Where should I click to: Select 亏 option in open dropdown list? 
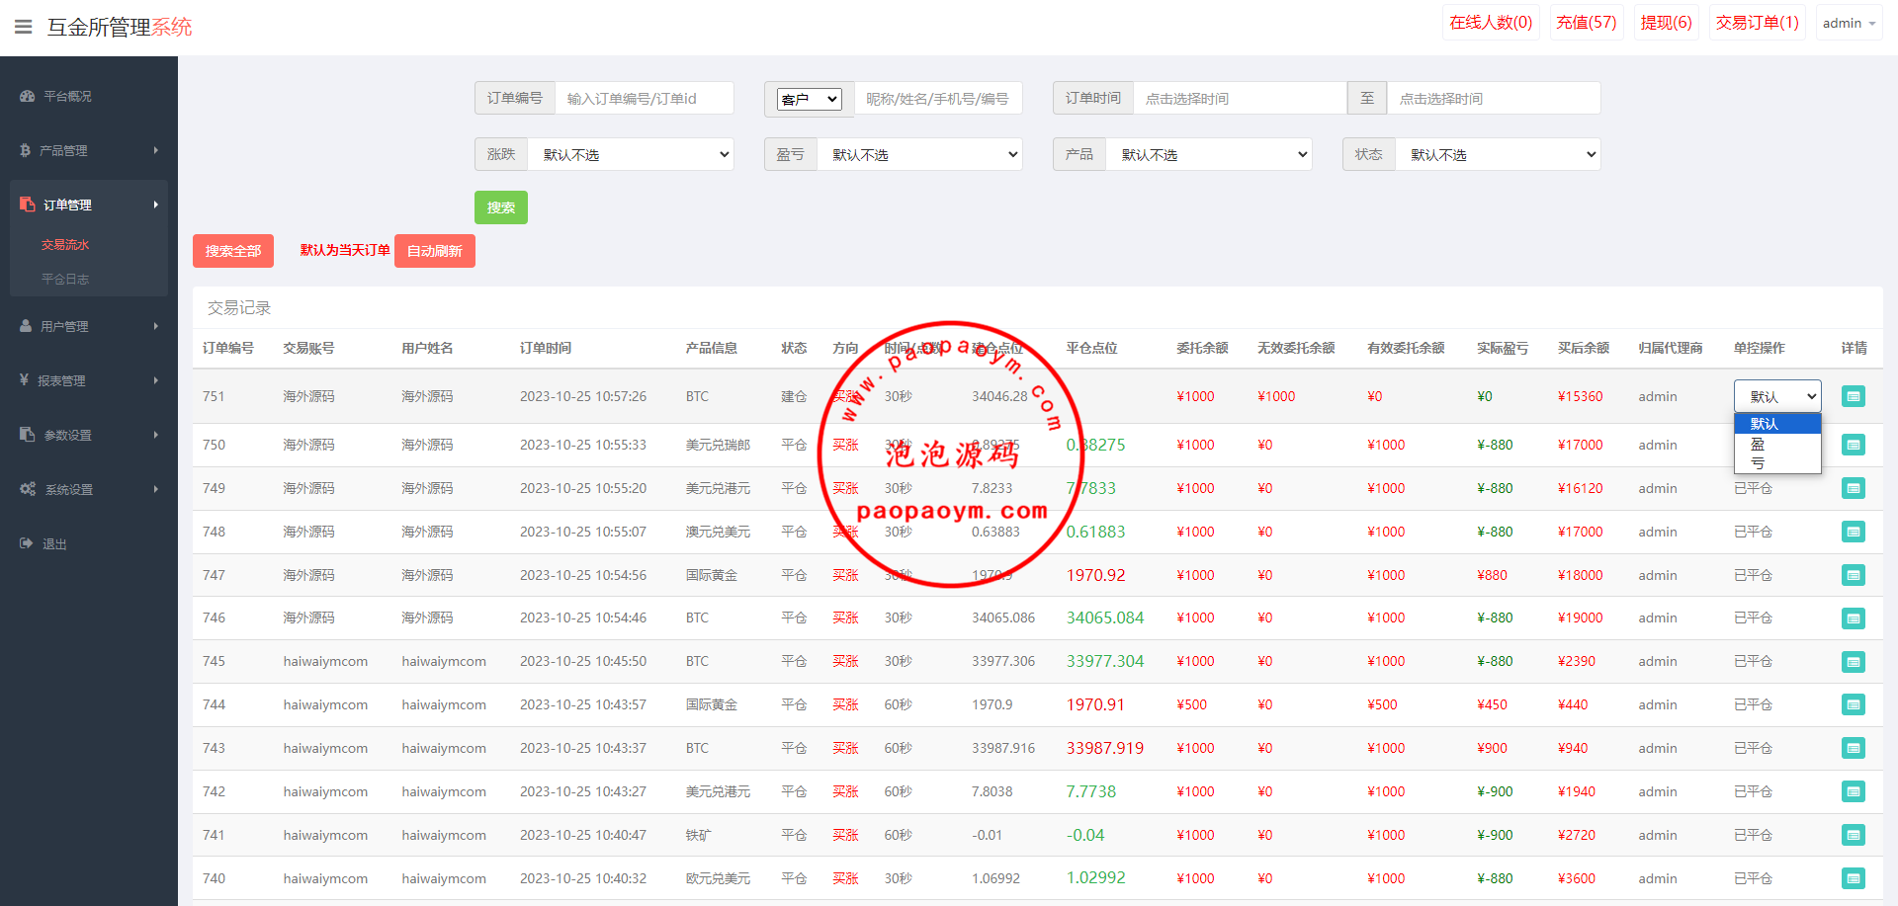click(x=1777, y=462)
